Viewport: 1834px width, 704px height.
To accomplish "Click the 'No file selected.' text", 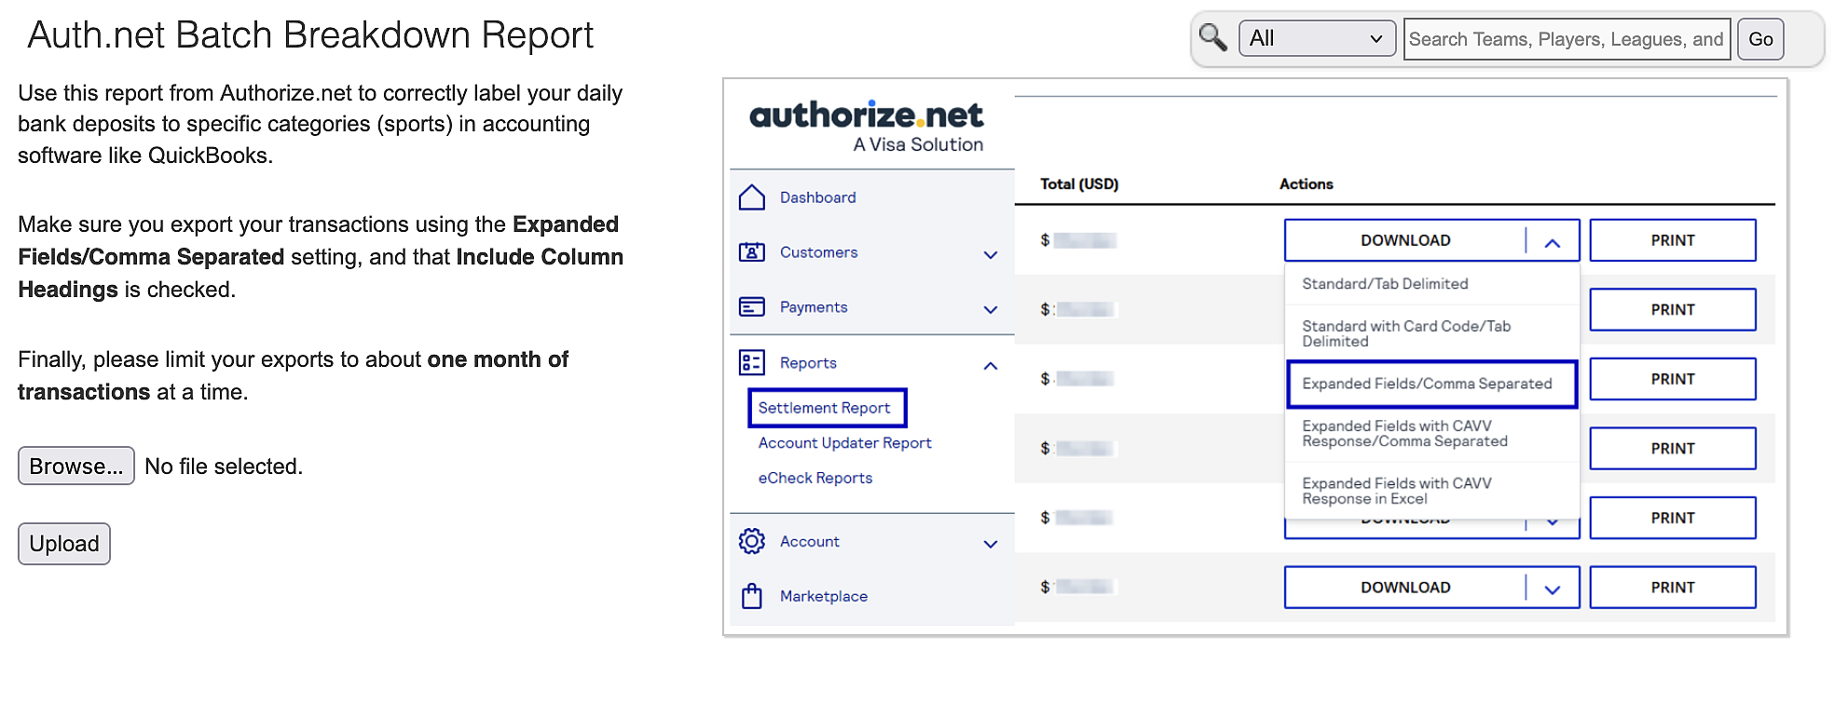I will point(224,467).
